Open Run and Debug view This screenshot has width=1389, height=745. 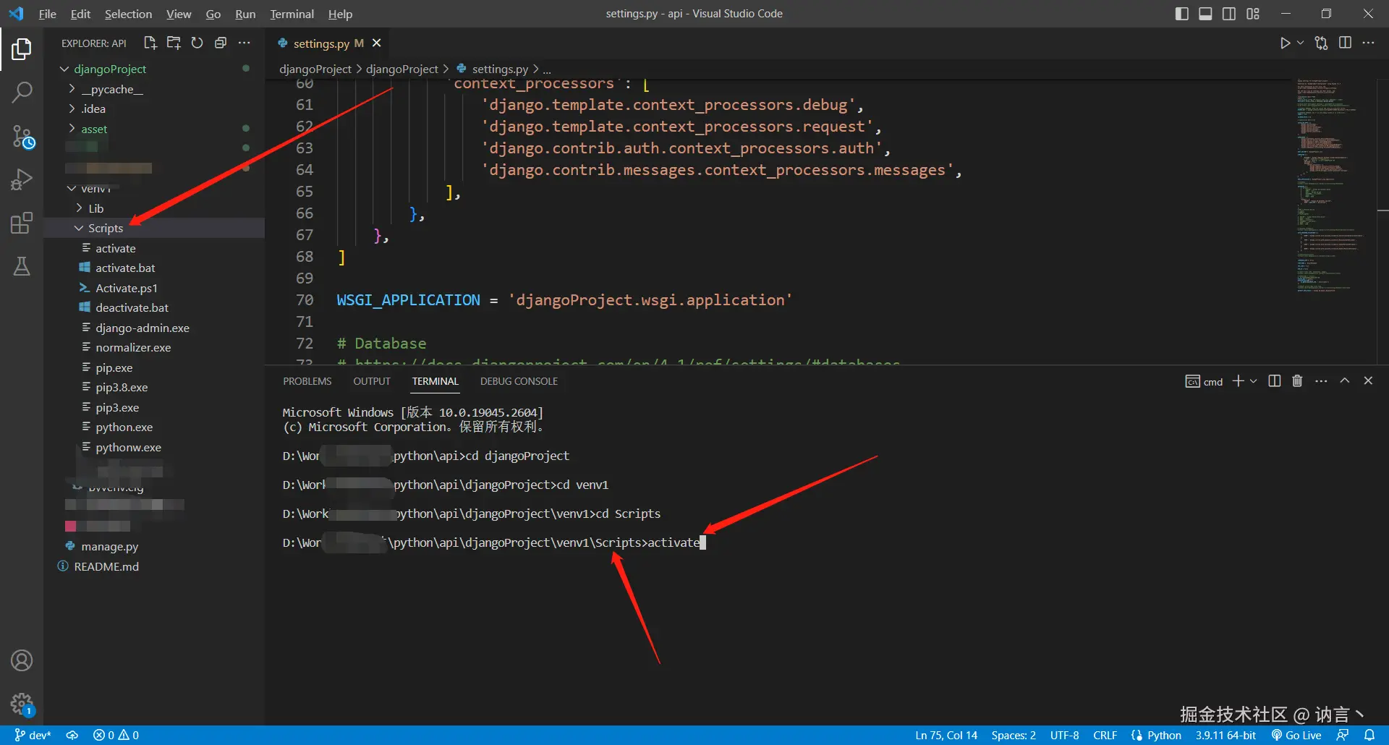[22, 179]
